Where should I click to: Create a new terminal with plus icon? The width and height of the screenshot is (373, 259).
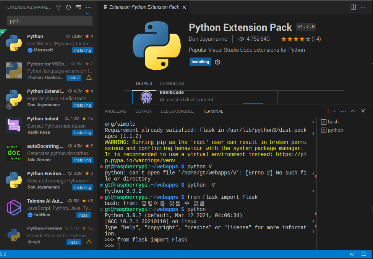pos(328,111)
